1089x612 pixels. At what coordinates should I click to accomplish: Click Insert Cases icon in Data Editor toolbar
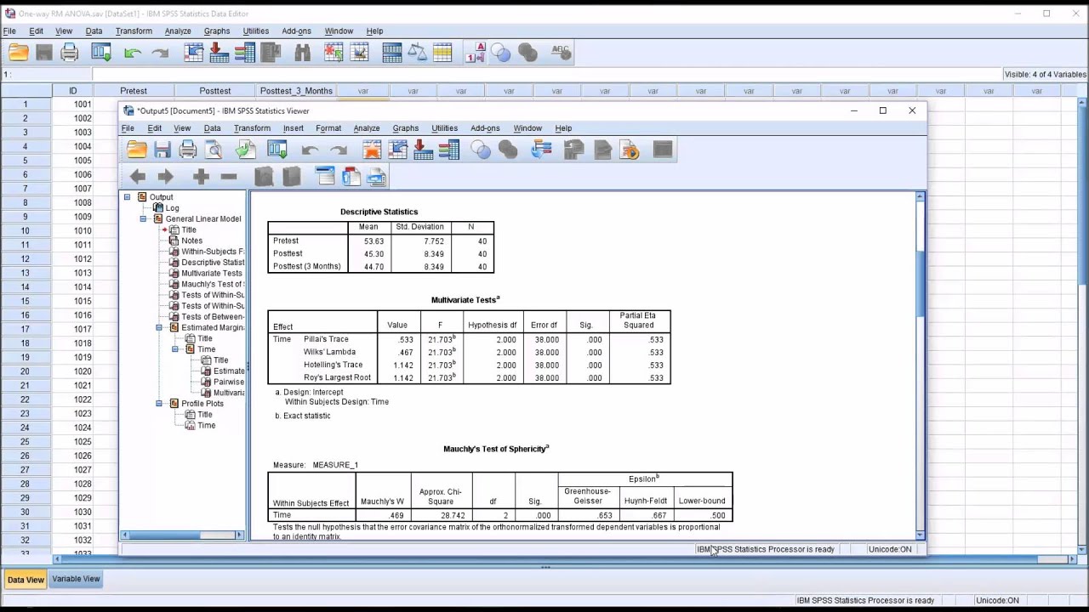point(334,53)
